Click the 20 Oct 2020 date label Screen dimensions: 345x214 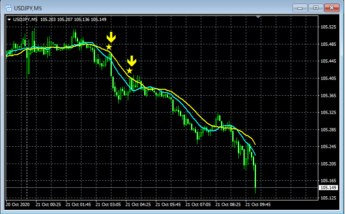click(18, 205)
